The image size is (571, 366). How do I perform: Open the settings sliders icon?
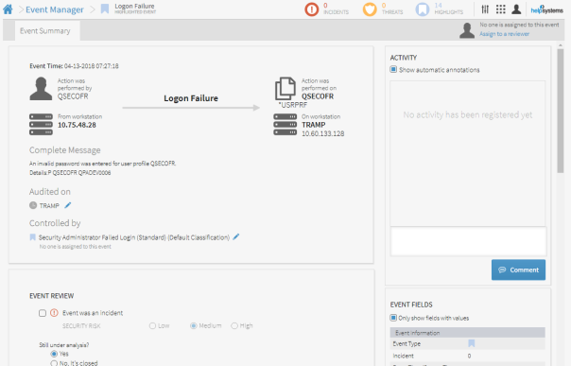click(x=485, y=9)
